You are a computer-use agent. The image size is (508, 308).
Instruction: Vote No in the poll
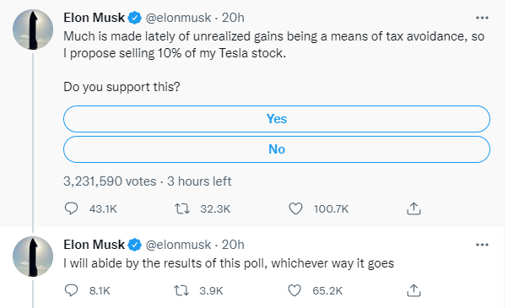coord(277,149)
